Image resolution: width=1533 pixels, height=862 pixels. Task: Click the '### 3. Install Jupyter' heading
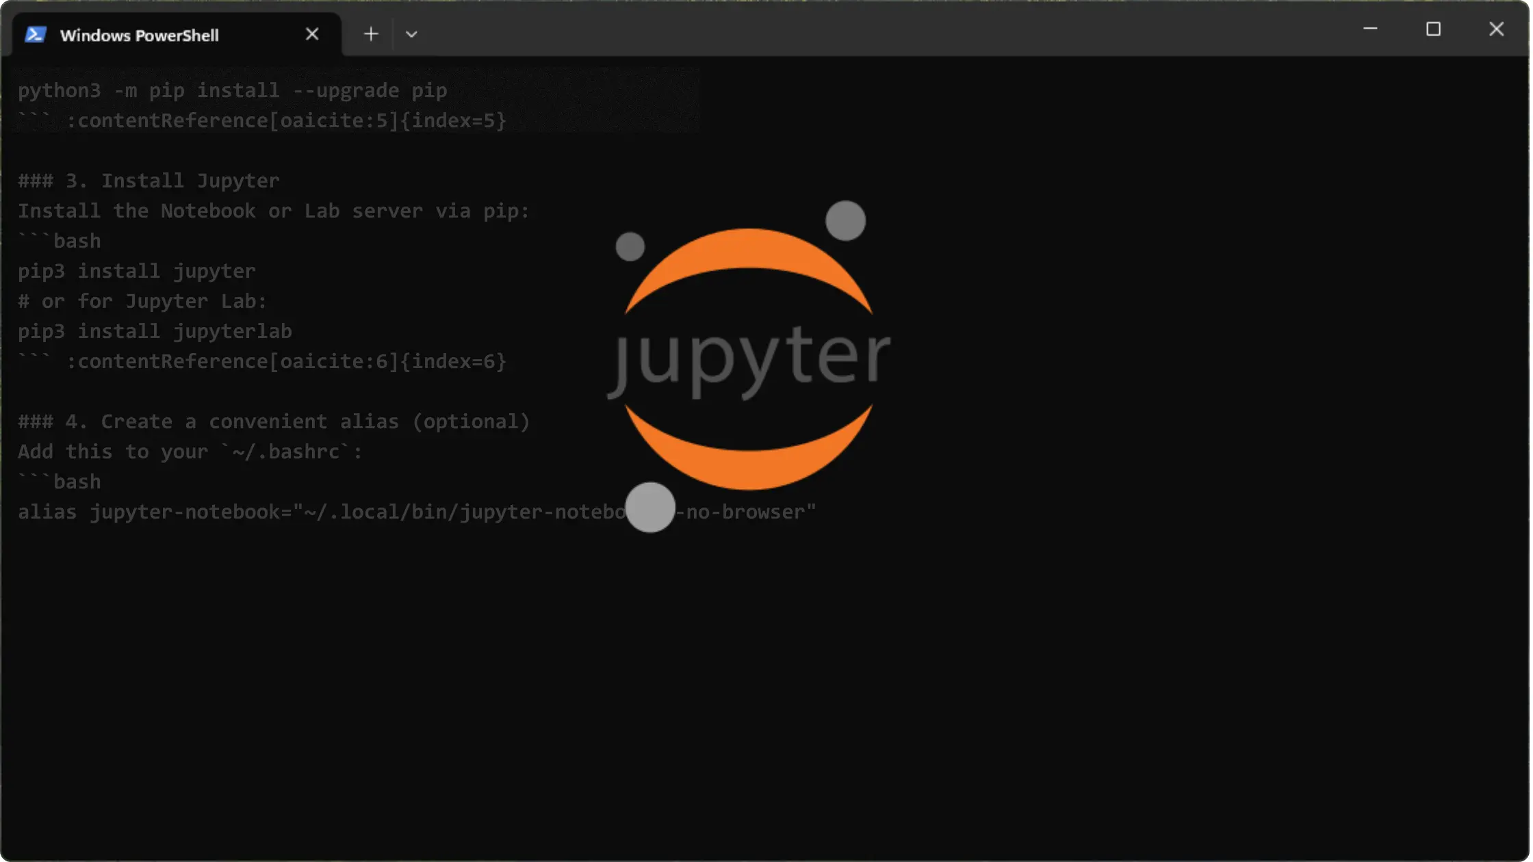[x=149, y=181]
